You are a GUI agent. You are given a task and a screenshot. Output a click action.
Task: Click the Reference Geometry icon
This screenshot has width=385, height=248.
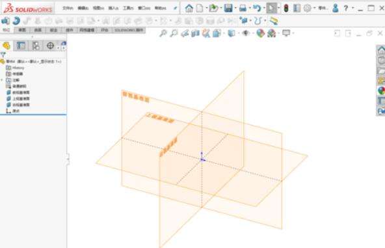coord(244,21)
